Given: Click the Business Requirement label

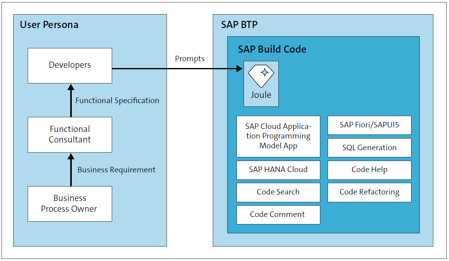Looking at the screenshot, I should (116, 170).
